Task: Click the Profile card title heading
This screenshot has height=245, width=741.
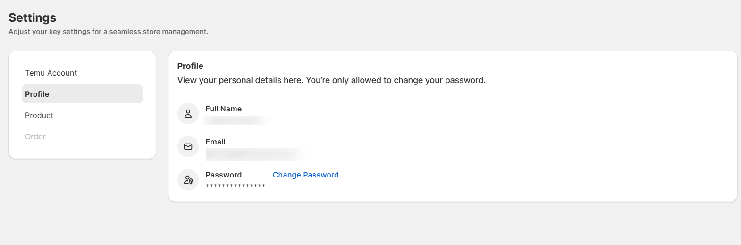Action: pos(190,66)
